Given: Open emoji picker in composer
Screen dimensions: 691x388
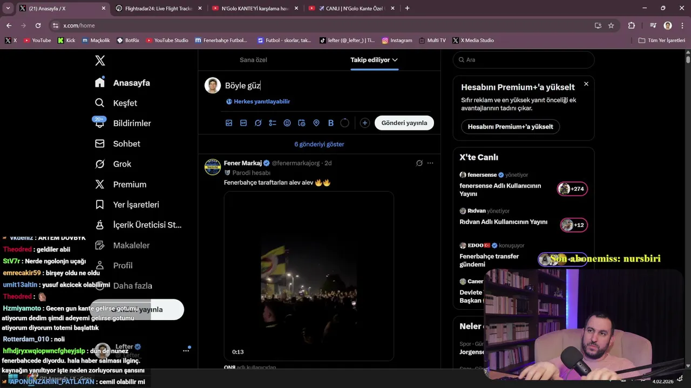Looking at the screenshot, I should pos(287,123).
